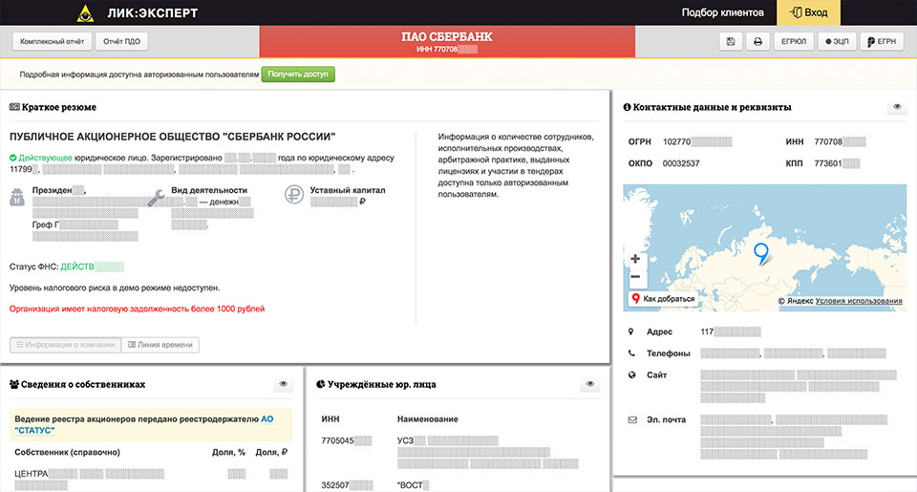Click the Доля, % column header
This screenshot has width=917, height=492.
(x=228, y=452)
